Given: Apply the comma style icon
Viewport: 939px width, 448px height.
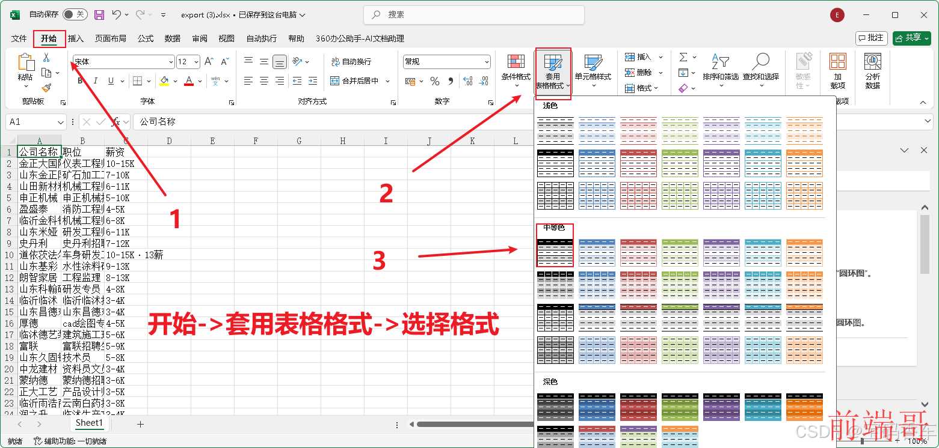Looking at the screenshot, I should tap(451, 81).
